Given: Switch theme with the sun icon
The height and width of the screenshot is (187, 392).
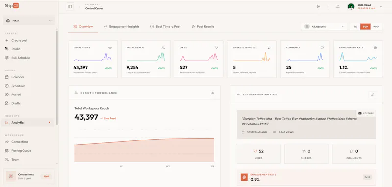Looking at the screenshot, I should [x=318, y=7].
